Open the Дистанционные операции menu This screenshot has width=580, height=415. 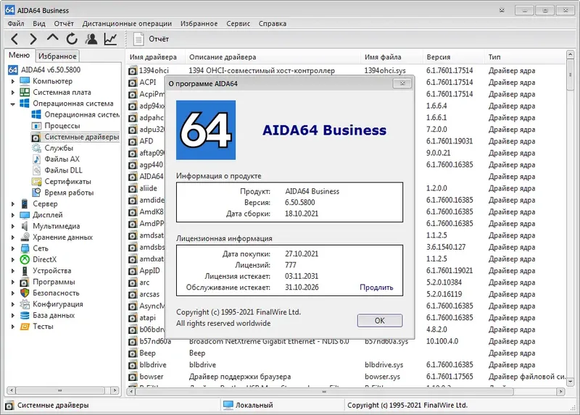coord(127,24)
